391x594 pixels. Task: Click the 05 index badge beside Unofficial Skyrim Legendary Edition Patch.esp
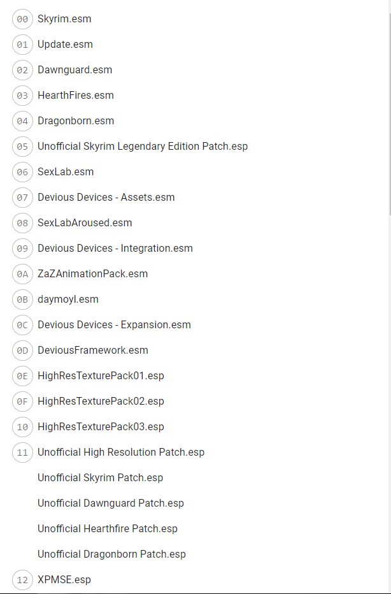pos(22,147)
